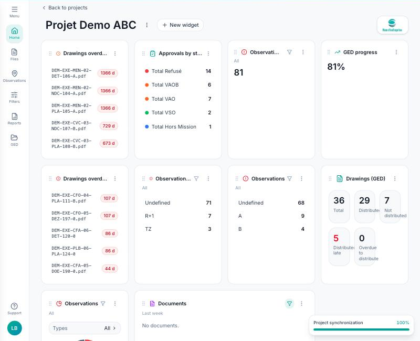
Task: Open the LB user avatar
Action: [15, 328]
